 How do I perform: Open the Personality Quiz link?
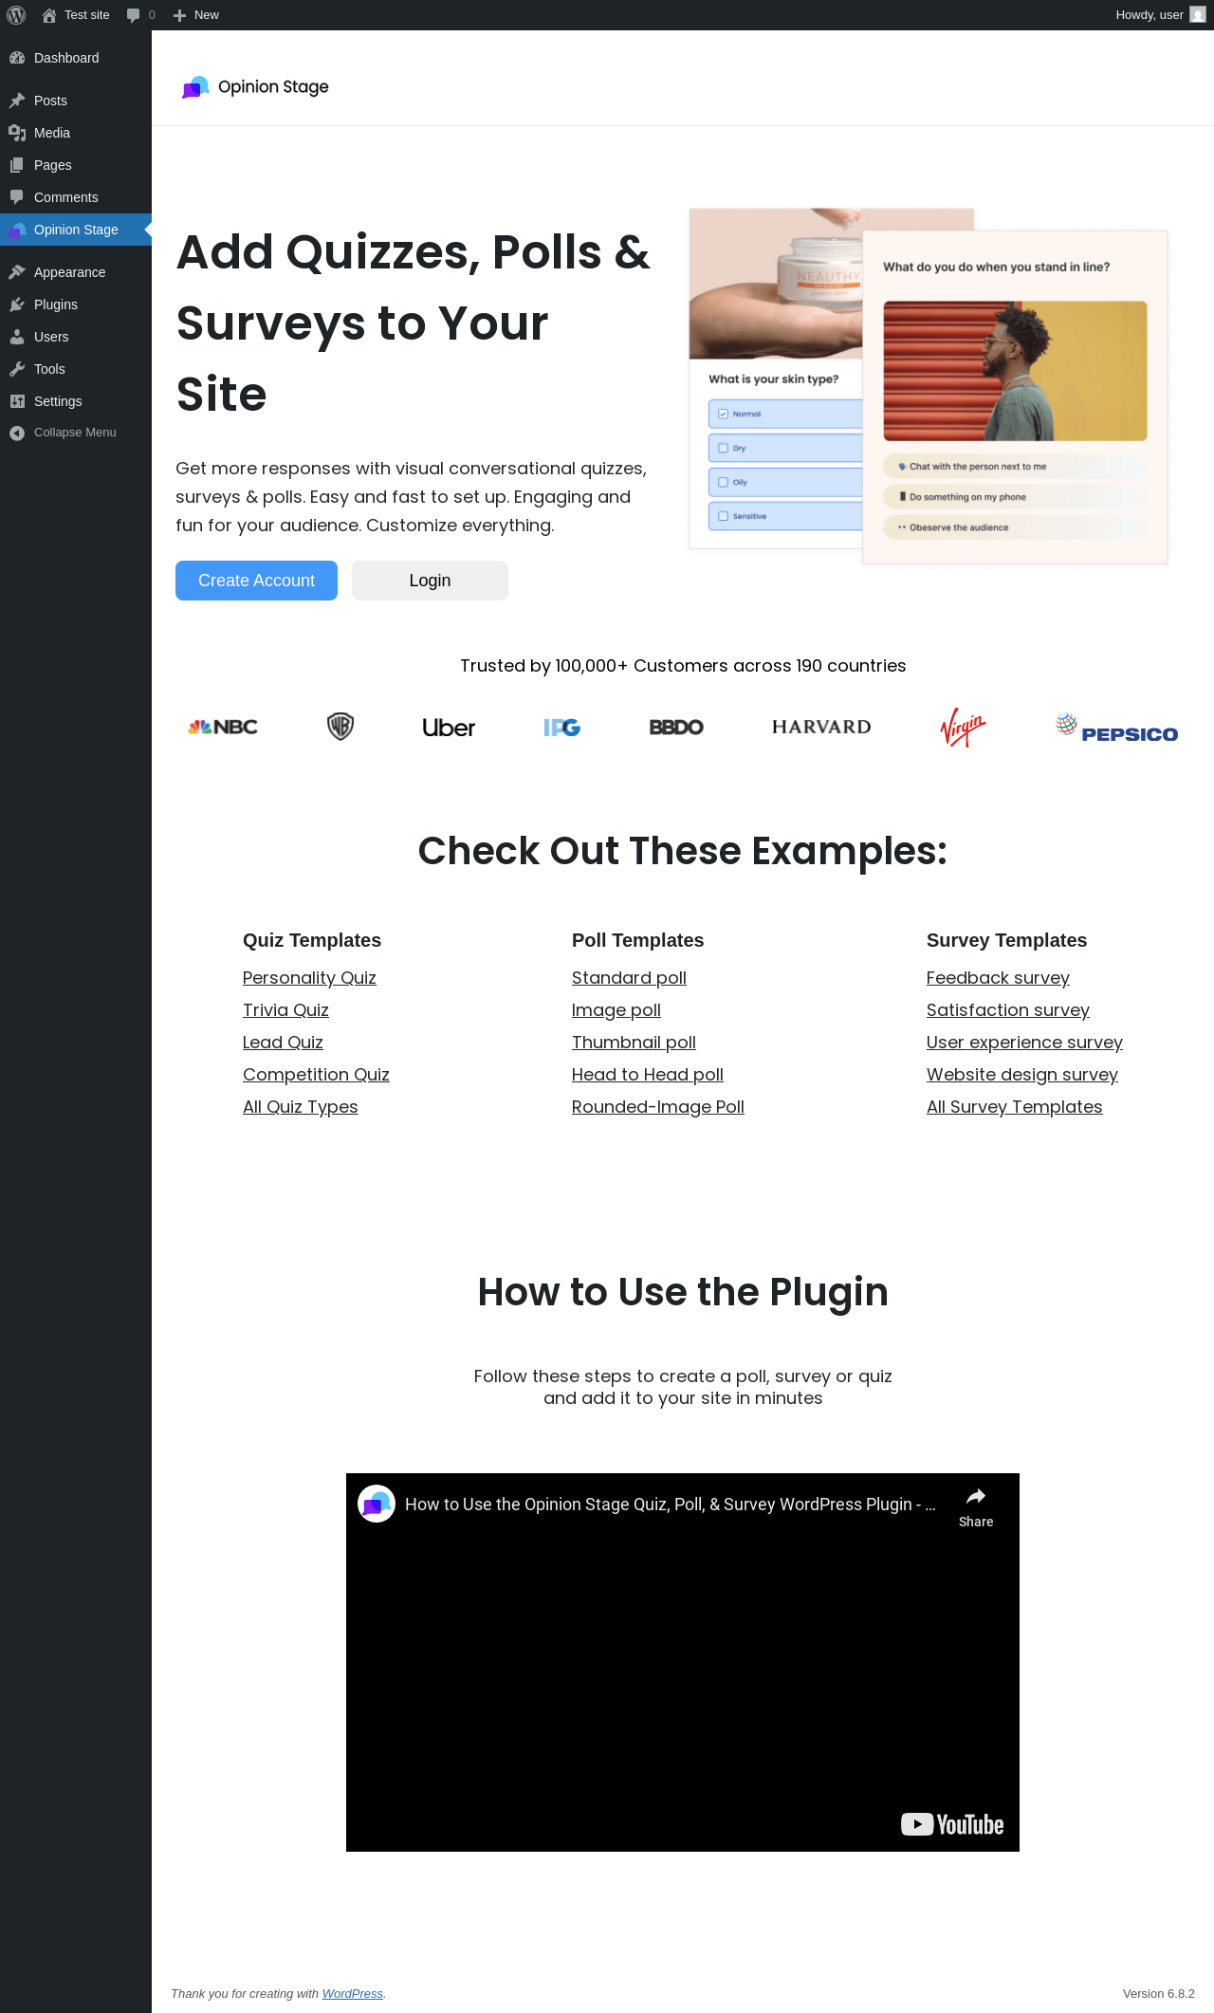coord(309,978)
